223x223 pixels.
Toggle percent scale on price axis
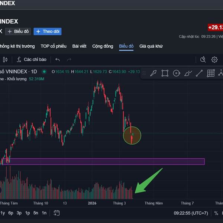coord(216,213)
